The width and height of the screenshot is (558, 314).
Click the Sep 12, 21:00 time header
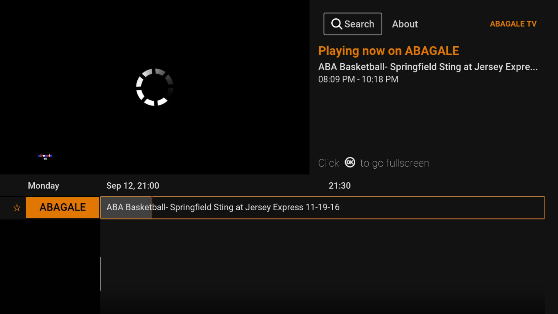coord(133,185)
